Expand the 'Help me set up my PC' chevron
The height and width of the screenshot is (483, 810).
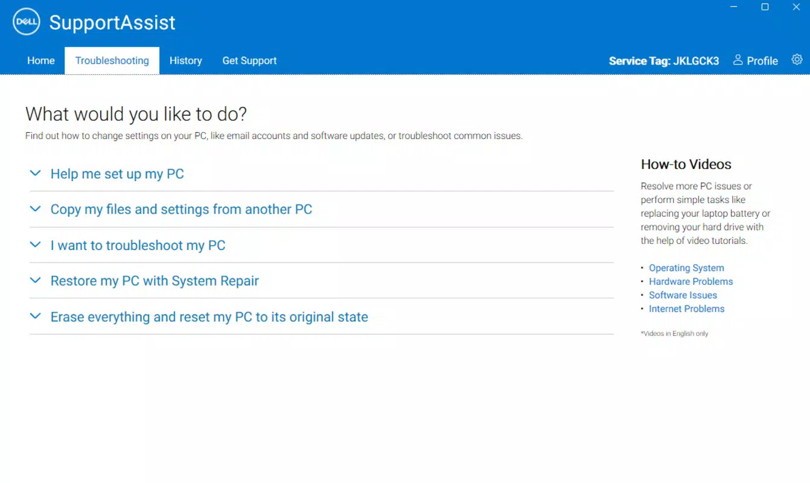[36, 173]
